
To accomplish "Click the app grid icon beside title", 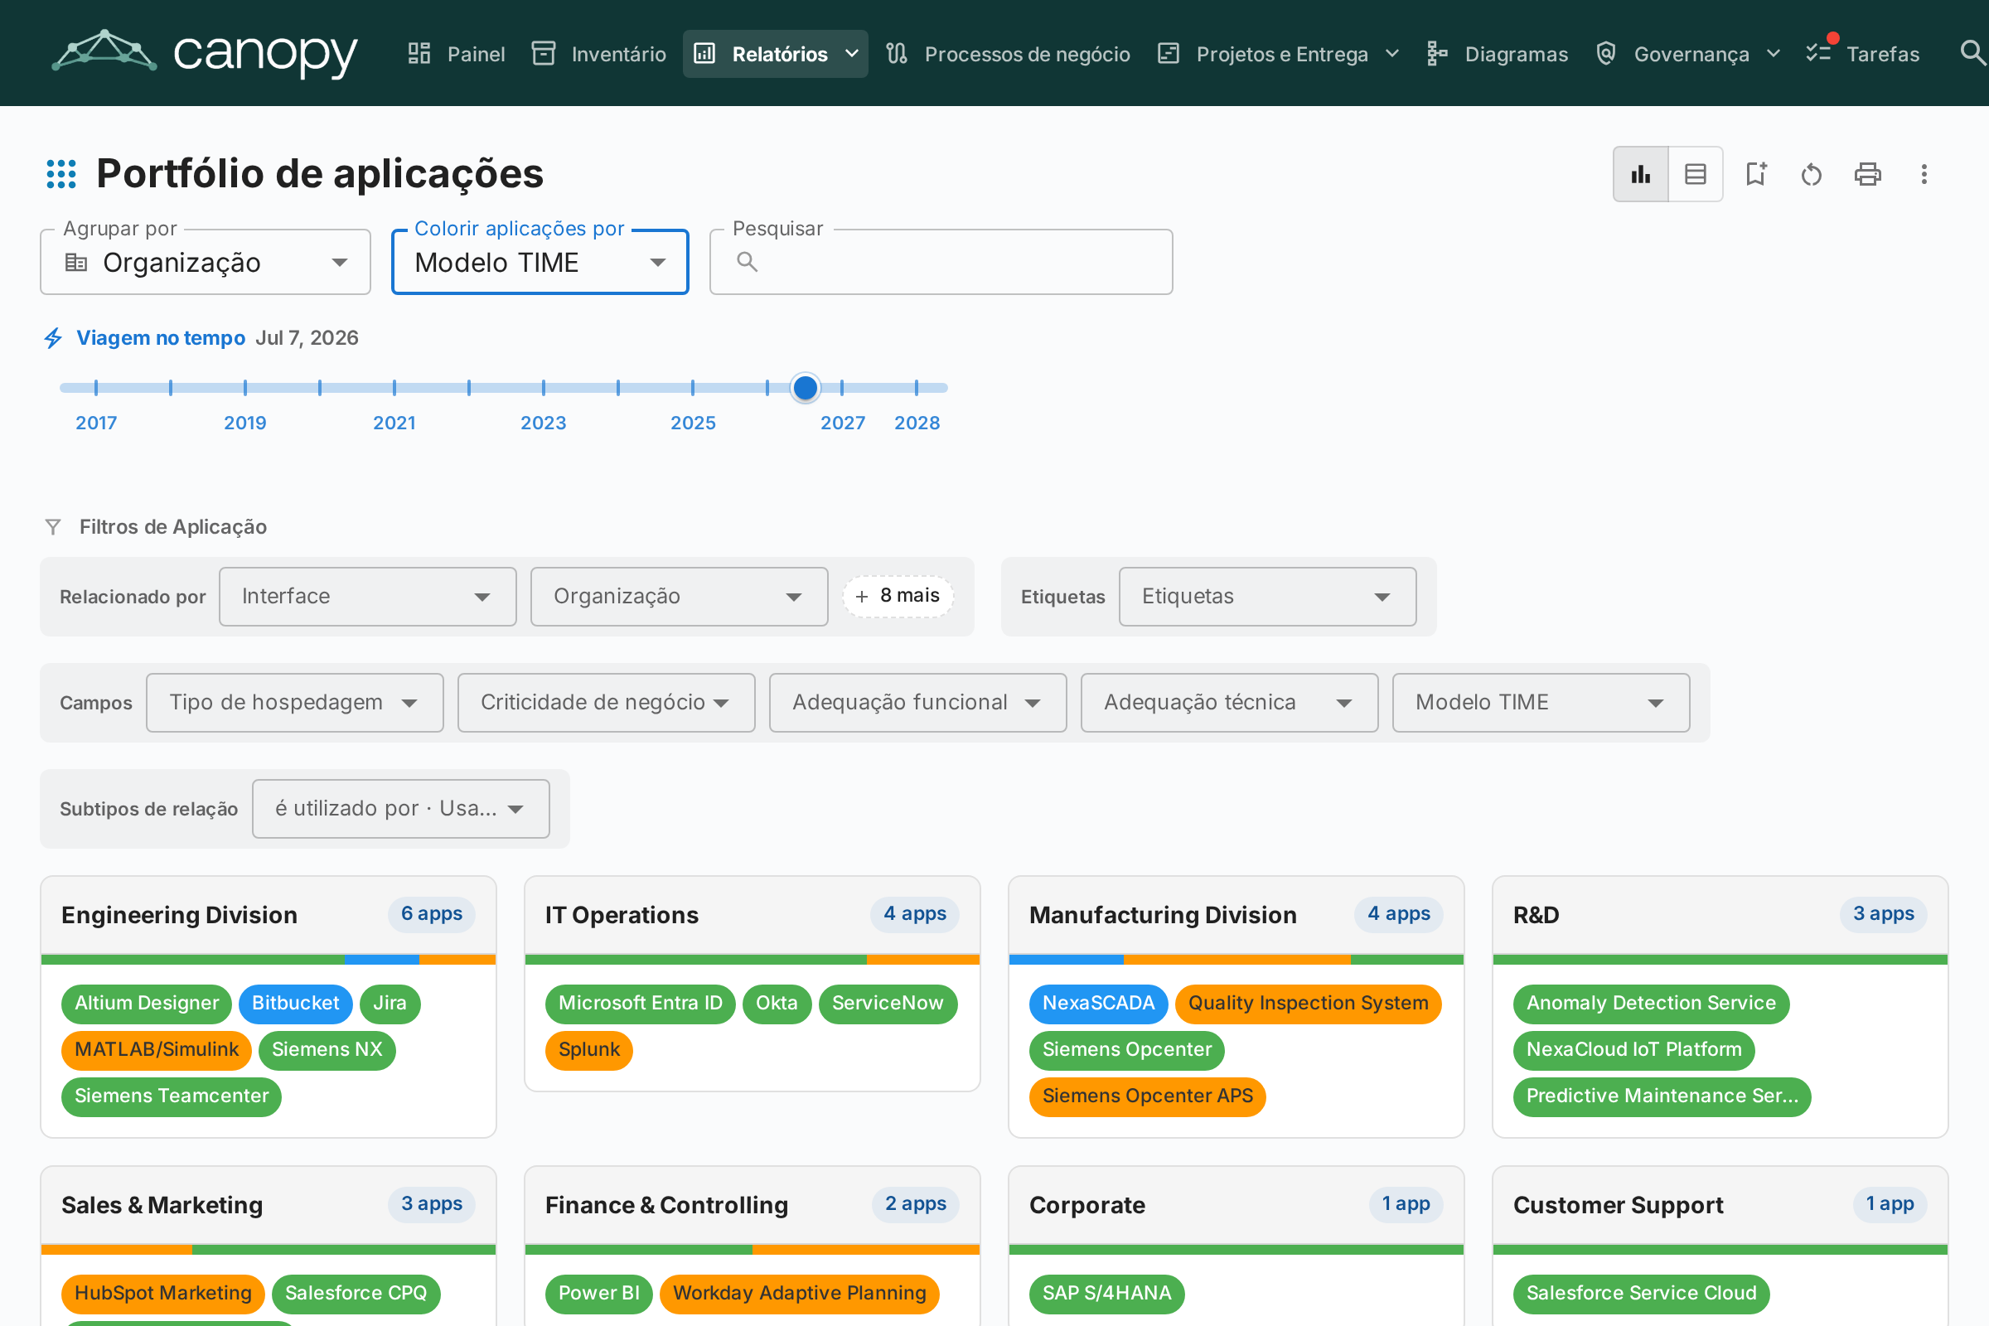I will tap(60, 174).
